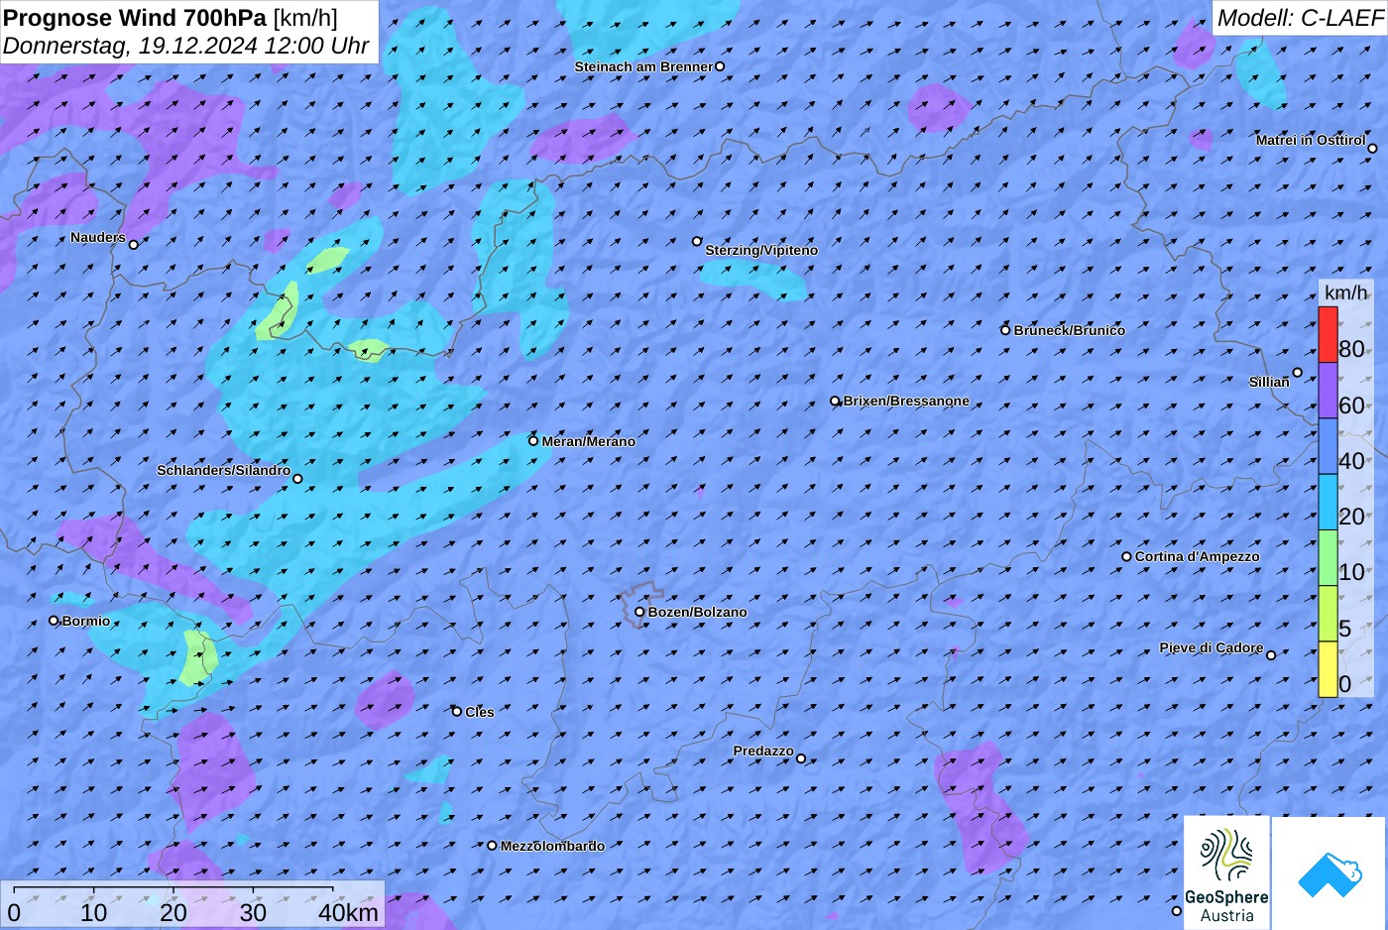The image size is (1388, 930).
Task: Click the 'Sterzing/Vipiteno' label text
Action: [x=761, y=250]
